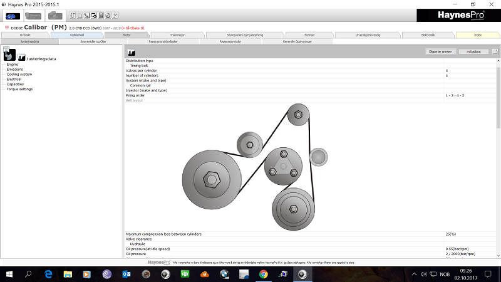Viewport: 501px width, 282px height.
Task: Open the greyed Smart module icon
Action: point(33,16)
